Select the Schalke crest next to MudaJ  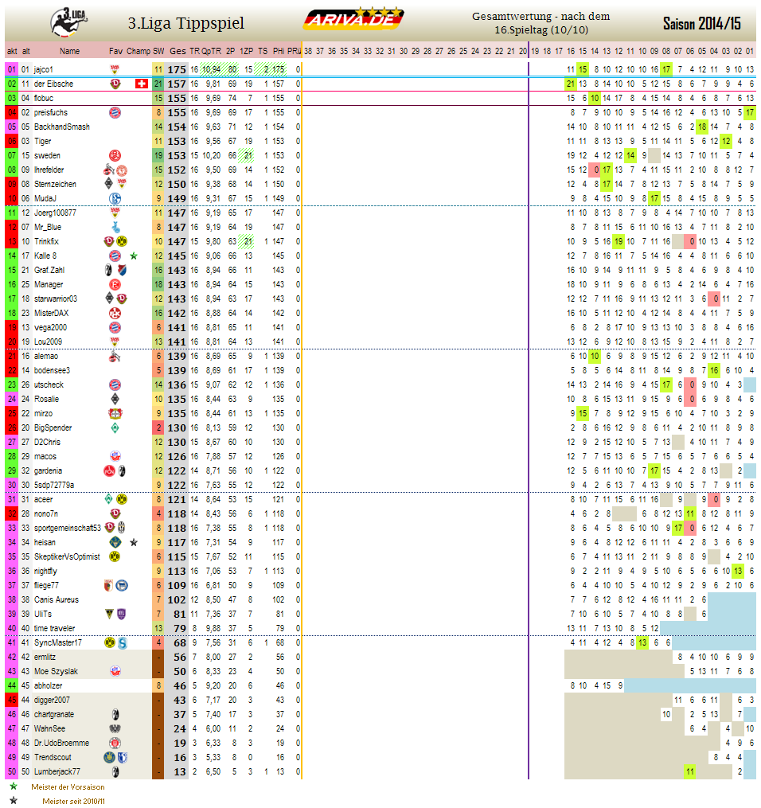[115, 198]
